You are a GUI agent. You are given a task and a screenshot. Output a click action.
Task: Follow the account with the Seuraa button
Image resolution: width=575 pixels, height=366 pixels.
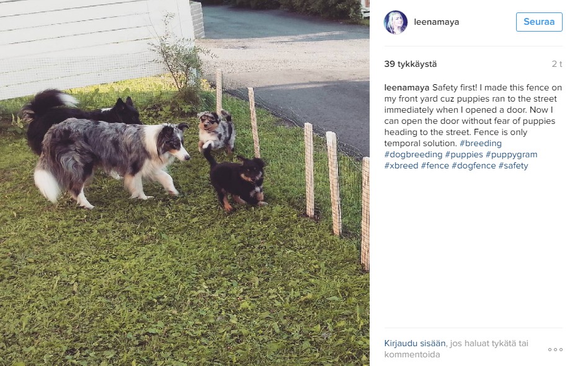tap(538, 22)
